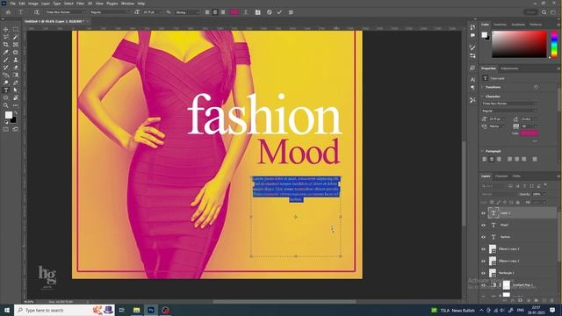Toggle text orientation in options bar

(x=36, y=12)
